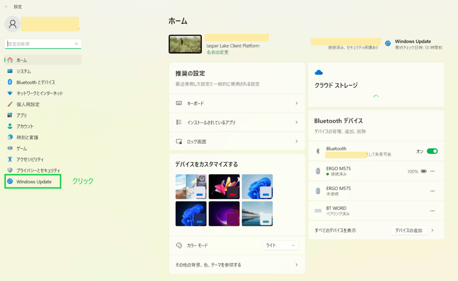The height and width of the screenshot is (281, 458).
Task: Click the mouse icon of connected ERGO M575
Action: (318, 171)
